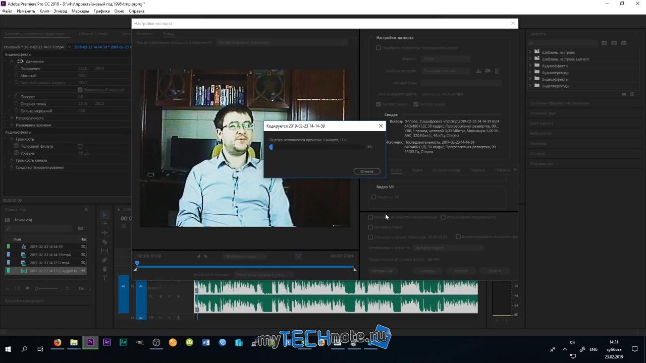Screen dimensions: 646x363
Task: Toggle Полосовой фильтр checkbox
Action: pos(80,146)
